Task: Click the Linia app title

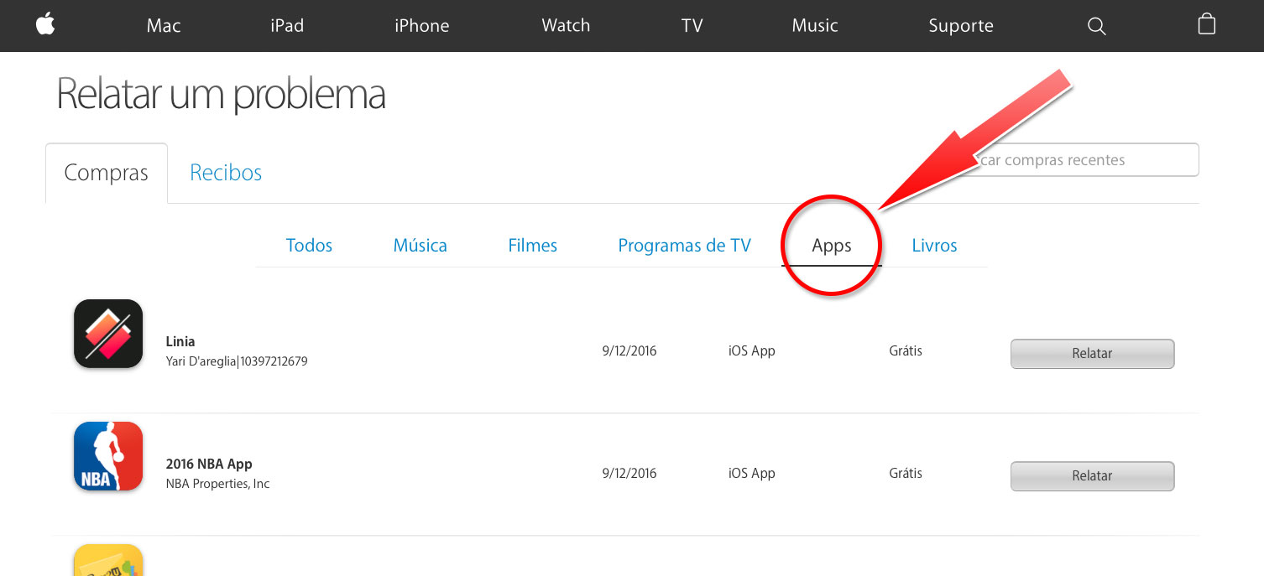Action: coord(180,341)
